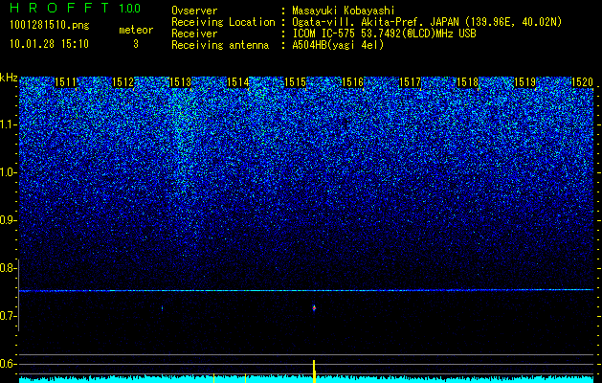Image resolution: width=602 pixels, height=383 pixels.
Task: Click the meteor count label
Action: [136, 30]
